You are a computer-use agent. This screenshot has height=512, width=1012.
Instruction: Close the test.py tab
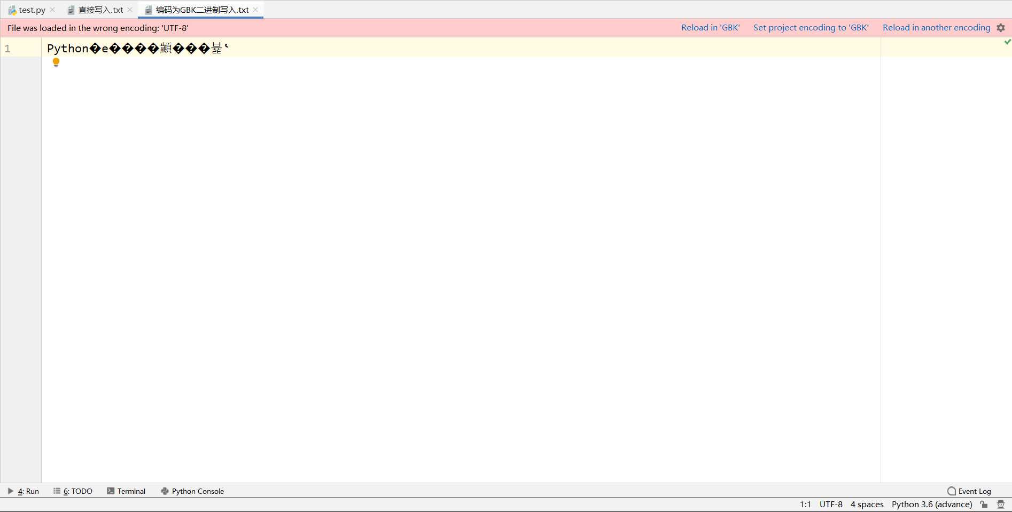(52, 10)
